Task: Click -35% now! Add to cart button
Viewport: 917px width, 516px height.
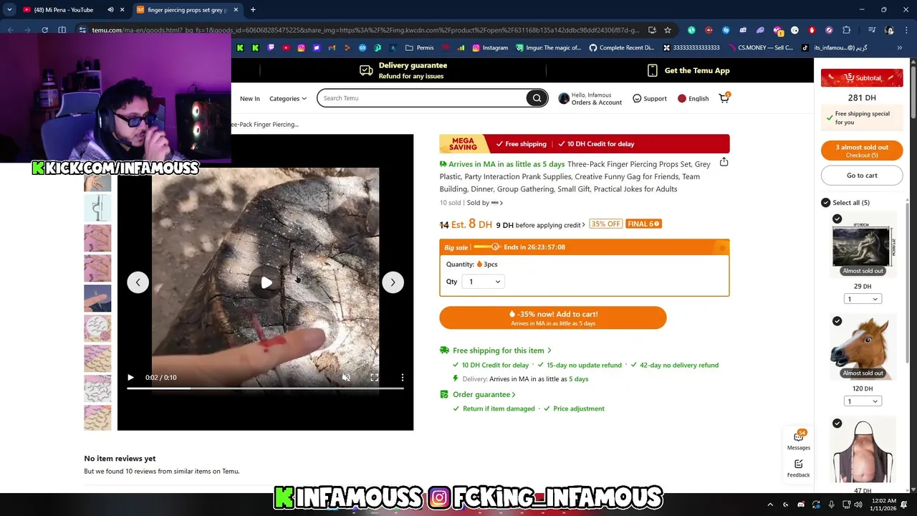Action: [x=553, y=318]
